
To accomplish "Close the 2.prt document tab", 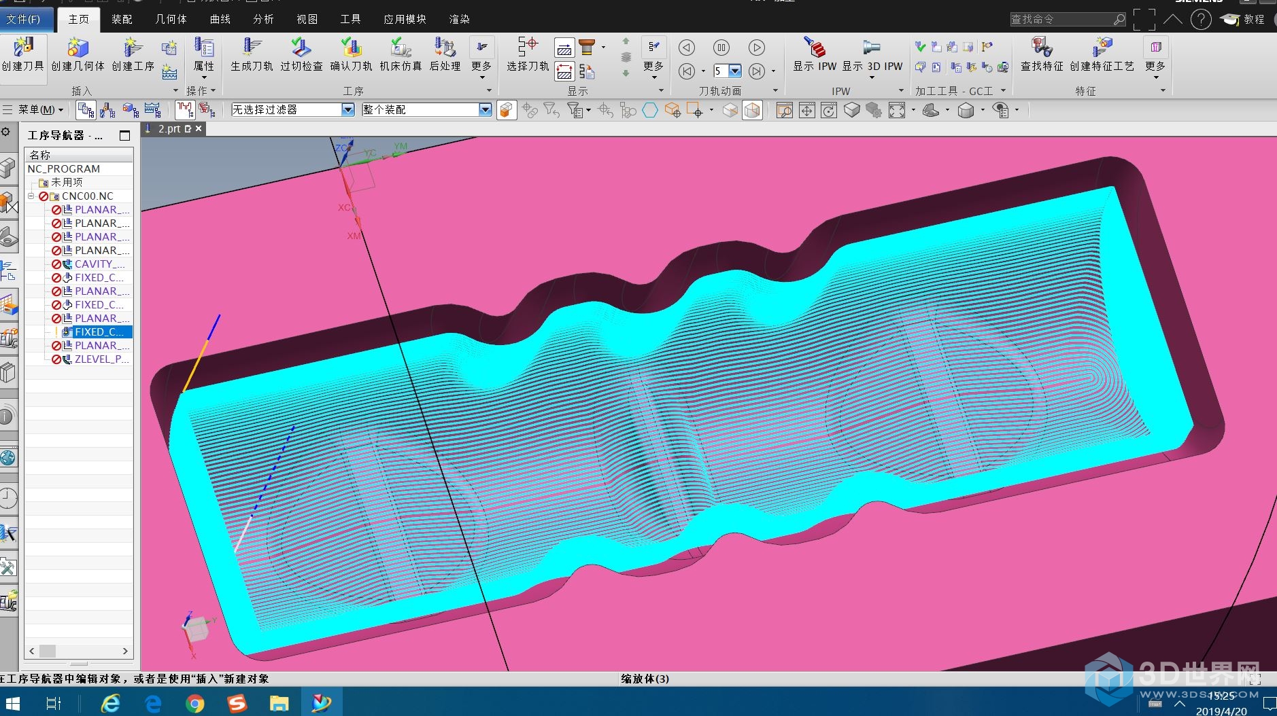I will (x=199, y=128).
